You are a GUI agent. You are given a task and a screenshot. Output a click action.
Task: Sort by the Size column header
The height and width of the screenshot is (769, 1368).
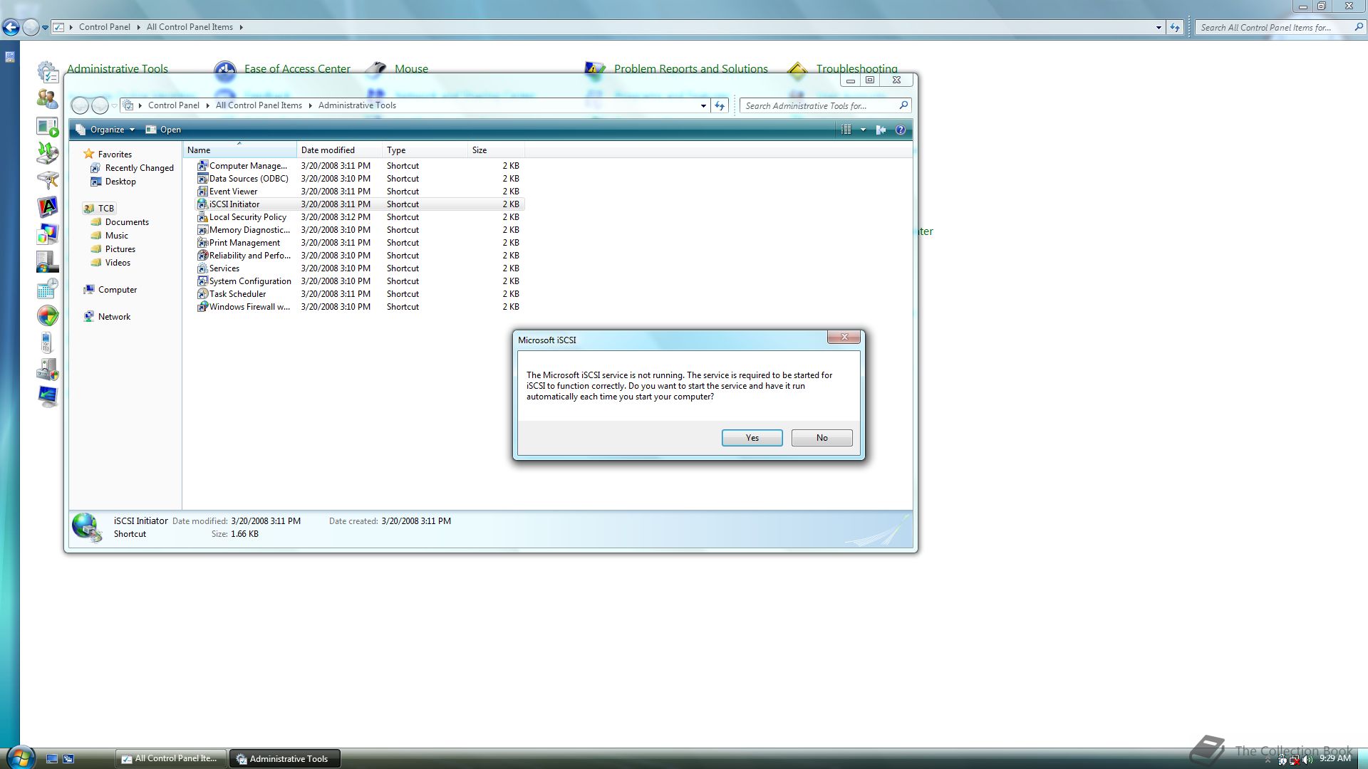(496, 150)
